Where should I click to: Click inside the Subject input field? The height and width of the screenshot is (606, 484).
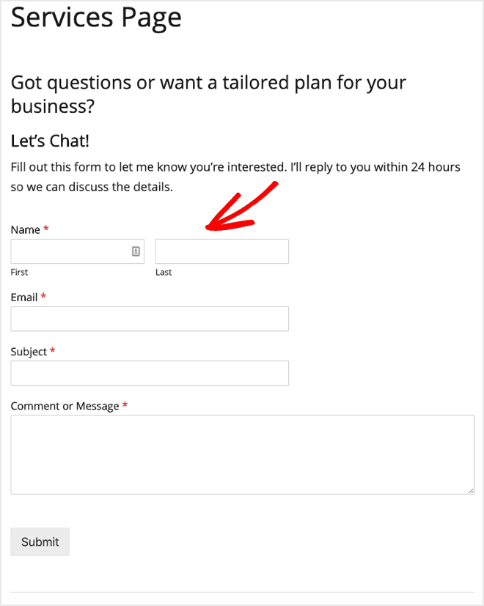tap(150, 373)
